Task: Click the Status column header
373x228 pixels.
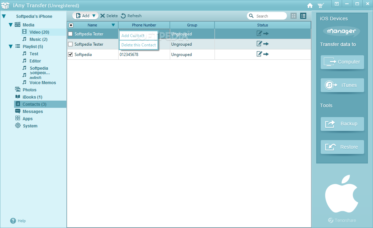Action: (x=263, y=25)
